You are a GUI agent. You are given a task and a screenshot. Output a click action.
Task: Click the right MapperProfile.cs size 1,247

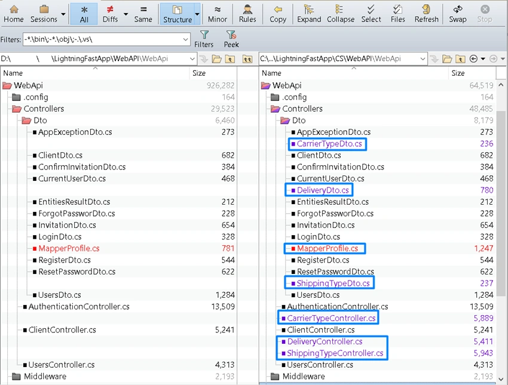(483, 248)
